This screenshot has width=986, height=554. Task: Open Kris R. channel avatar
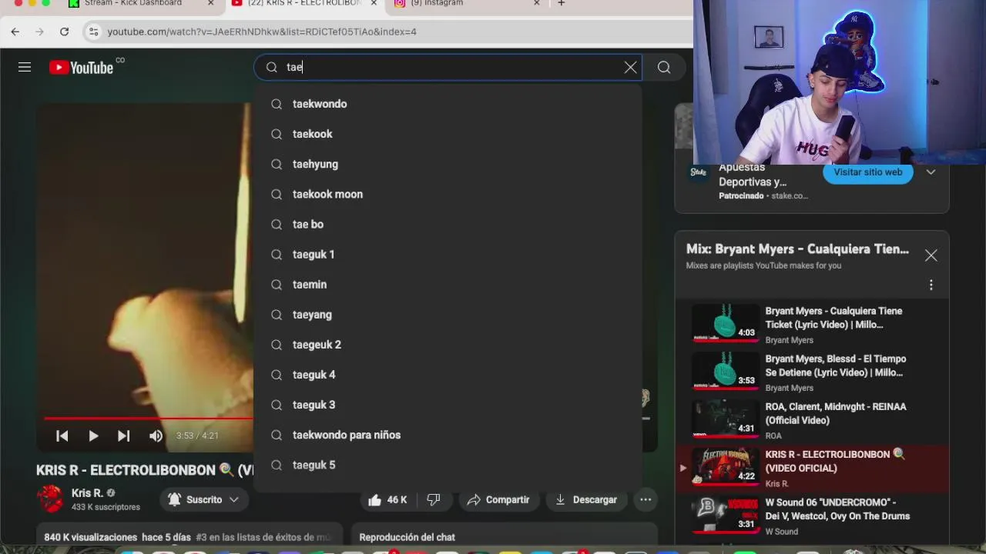point(51,499)
